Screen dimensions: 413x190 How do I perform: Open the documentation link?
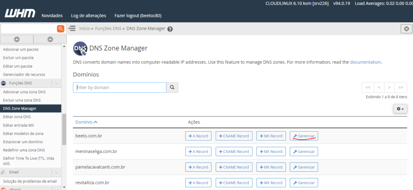click(365, 62)
